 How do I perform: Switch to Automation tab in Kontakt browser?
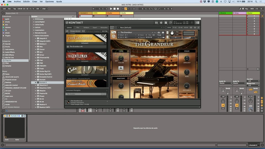tap(104, 28)
